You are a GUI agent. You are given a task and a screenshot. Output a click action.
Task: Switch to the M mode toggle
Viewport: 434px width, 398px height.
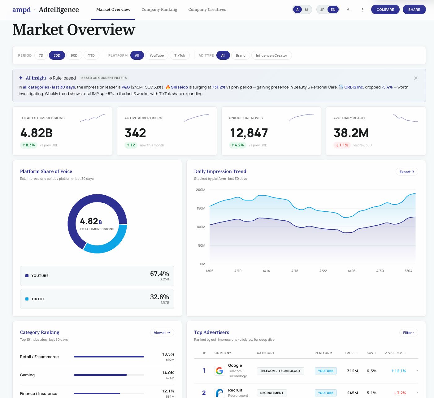tap(306, 10)
